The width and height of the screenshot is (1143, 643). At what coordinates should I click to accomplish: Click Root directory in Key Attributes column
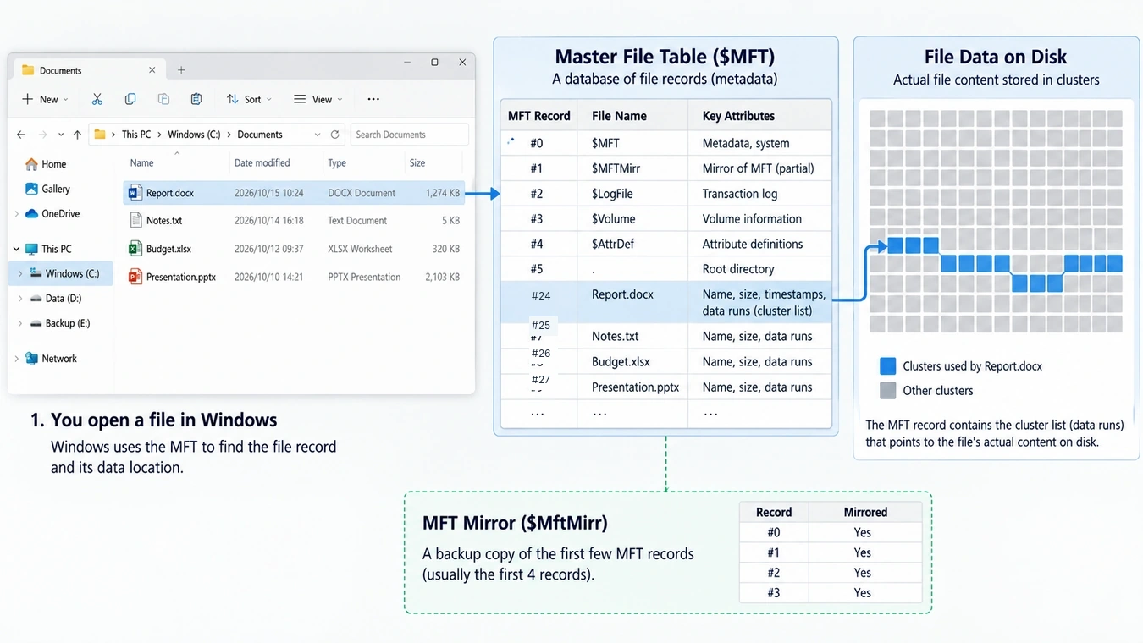(738, 269)
